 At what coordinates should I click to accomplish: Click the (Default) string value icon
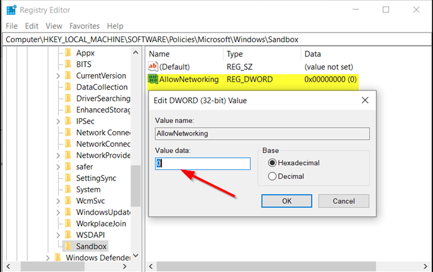[153, 67]
